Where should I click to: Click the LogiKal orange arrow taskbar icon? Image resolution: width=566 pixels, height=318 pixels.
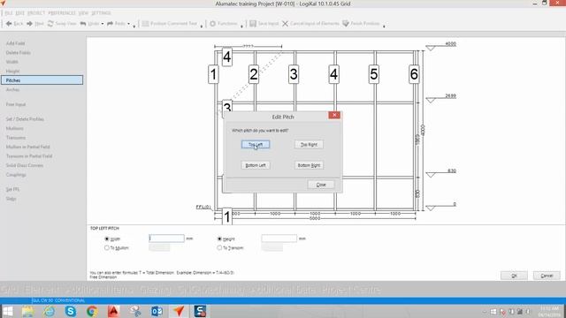(x=179, y=311)
